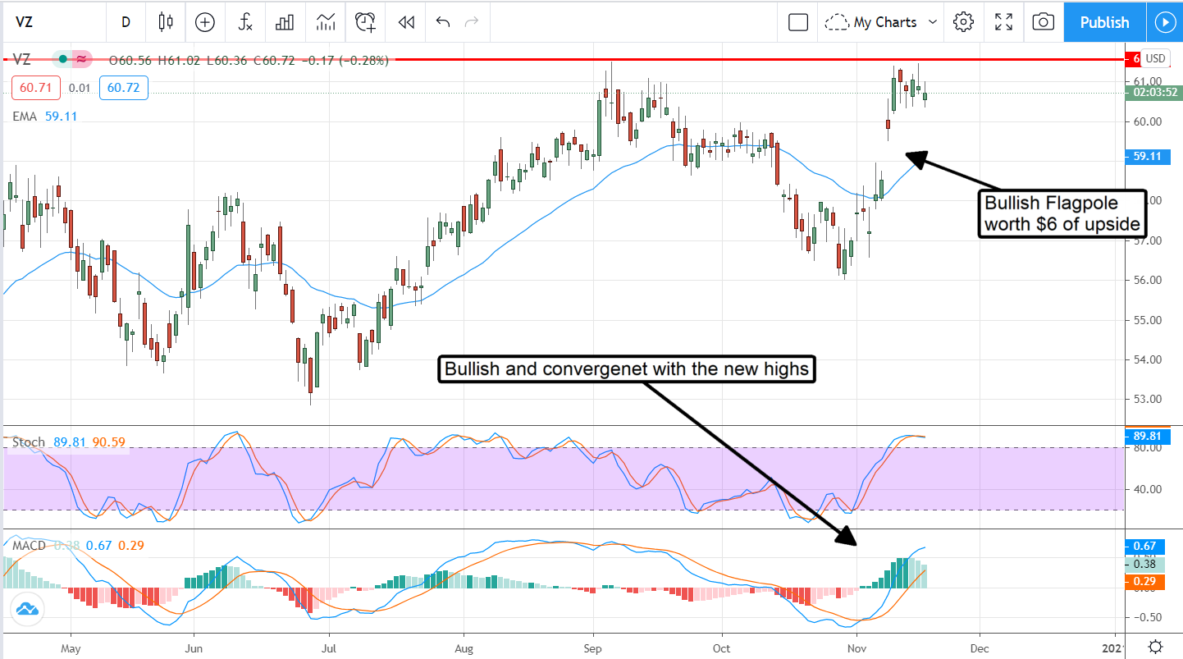
Task: Enter fullscreen mode
Action: pos(1003,22)
